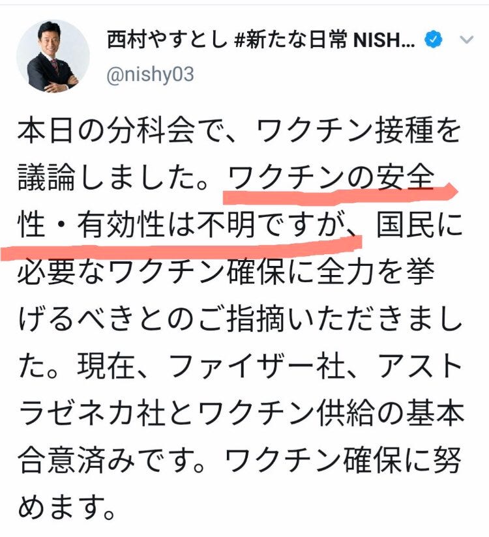Click the truncated NISH... name text
This screenshot has height=537, width=489.
point(384,40)
